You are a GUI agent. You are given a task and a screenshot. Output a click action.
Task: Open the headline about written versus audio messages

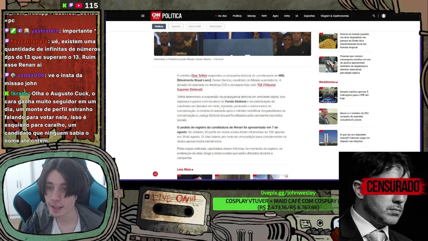click(355, 65)
